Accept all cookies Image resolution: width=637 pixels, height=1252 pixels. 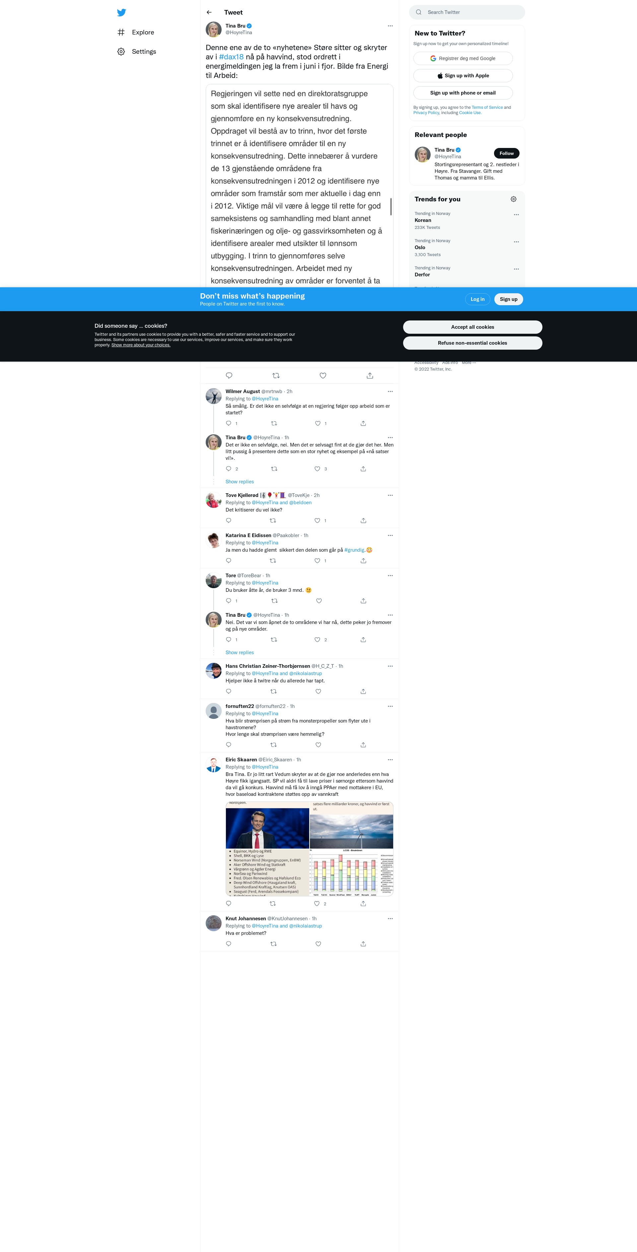tap(472, 327)
